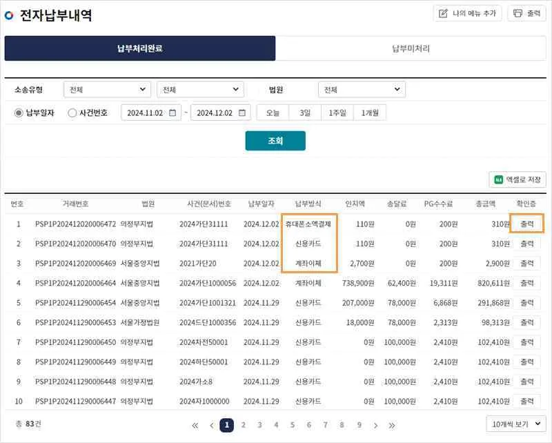Open the 납부처리완료 tab
This screenshot has height=443, width=552.
[x=140, y=48]
